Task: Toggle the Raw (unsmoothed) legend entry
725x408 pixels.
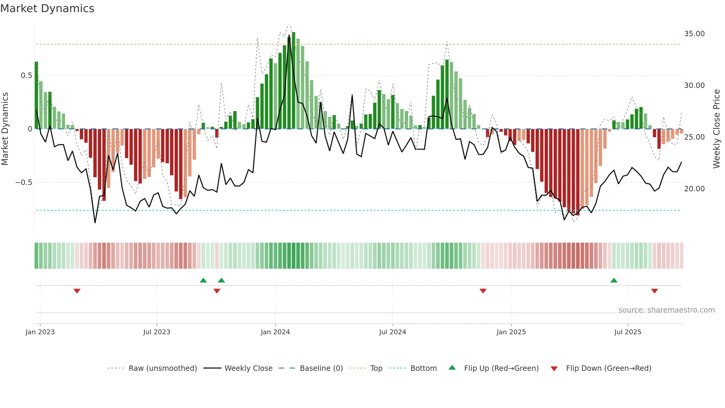Action: pyautogui.click(x=152, y=368)
